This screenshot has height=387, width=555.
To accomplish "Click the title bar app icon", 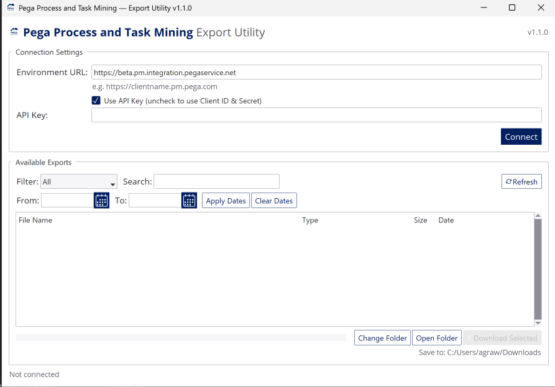I will [x=11, y=7].
